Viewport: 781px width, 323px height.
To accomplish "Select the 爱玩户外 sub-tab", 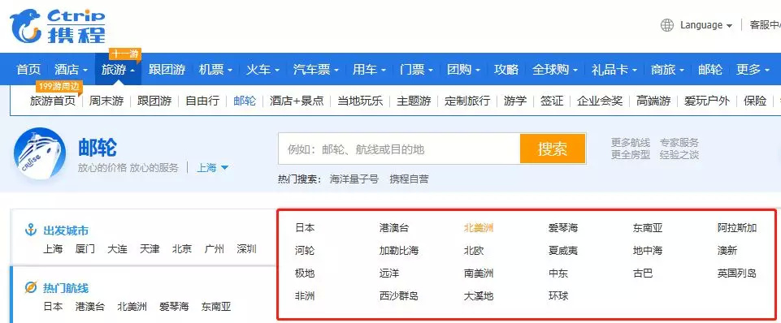I will [707, 101].
